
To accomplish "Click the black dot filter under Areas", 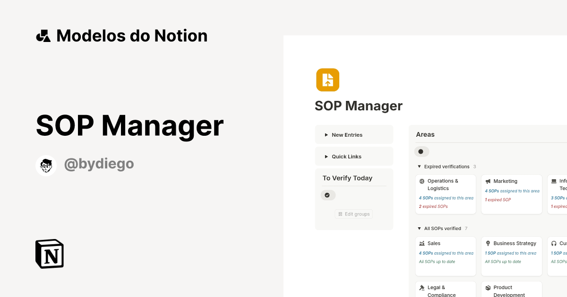I will [421, 151].
